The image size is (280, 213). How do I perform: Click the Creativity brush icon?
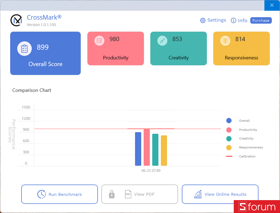click(x=162, y=41)
